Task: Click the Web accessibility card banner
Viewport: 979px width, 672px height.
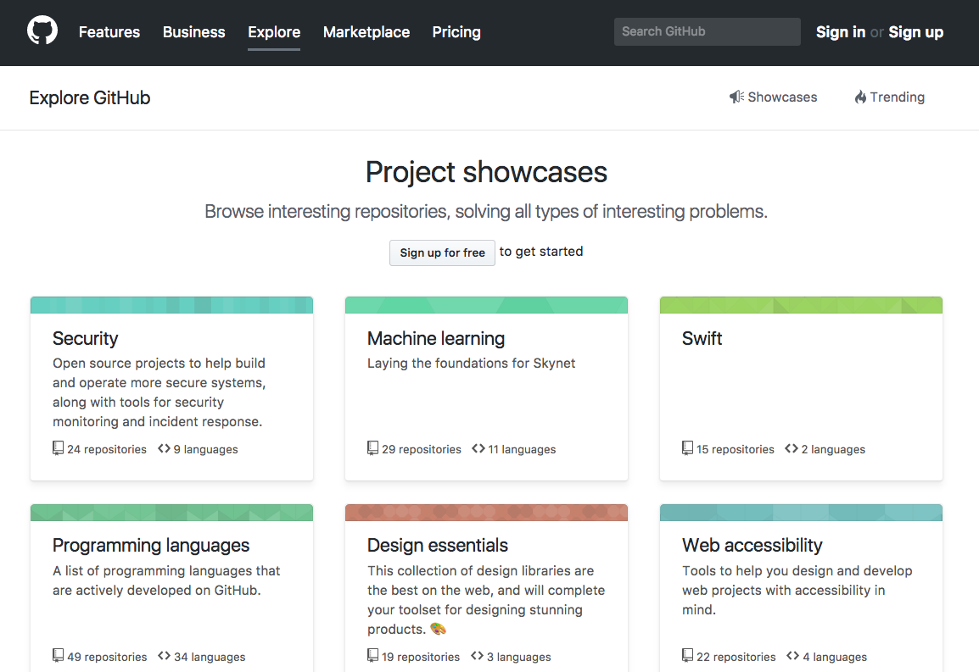Action: 801,513
